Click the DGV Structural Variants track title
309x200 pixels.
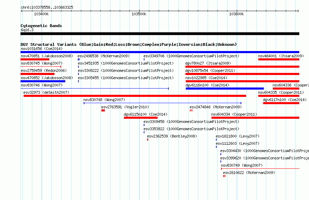[x=129, y=44]
